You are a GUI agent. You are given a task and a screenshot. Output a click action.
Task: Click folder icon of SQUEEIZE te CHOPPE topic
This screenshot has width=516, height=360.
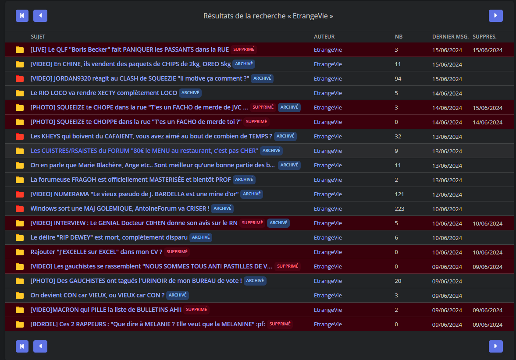click(x=20, y=122)
